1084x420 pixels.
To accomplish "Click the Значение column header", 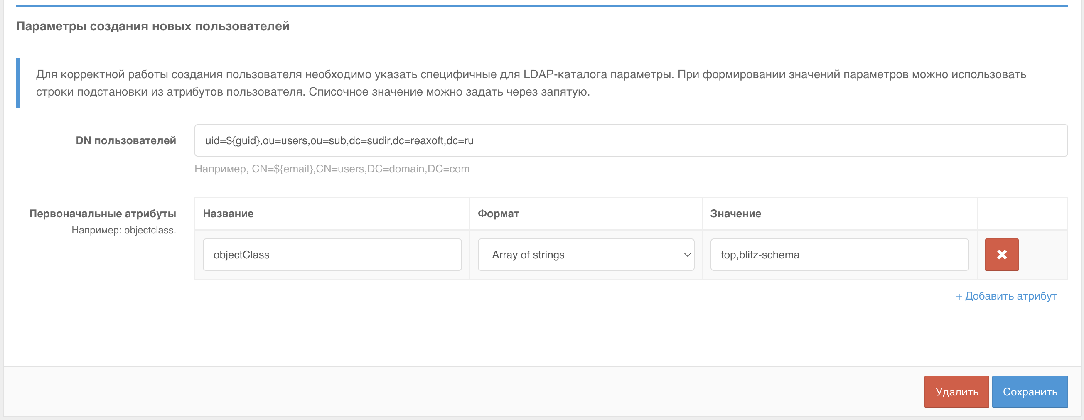I will tap(735, 214).
